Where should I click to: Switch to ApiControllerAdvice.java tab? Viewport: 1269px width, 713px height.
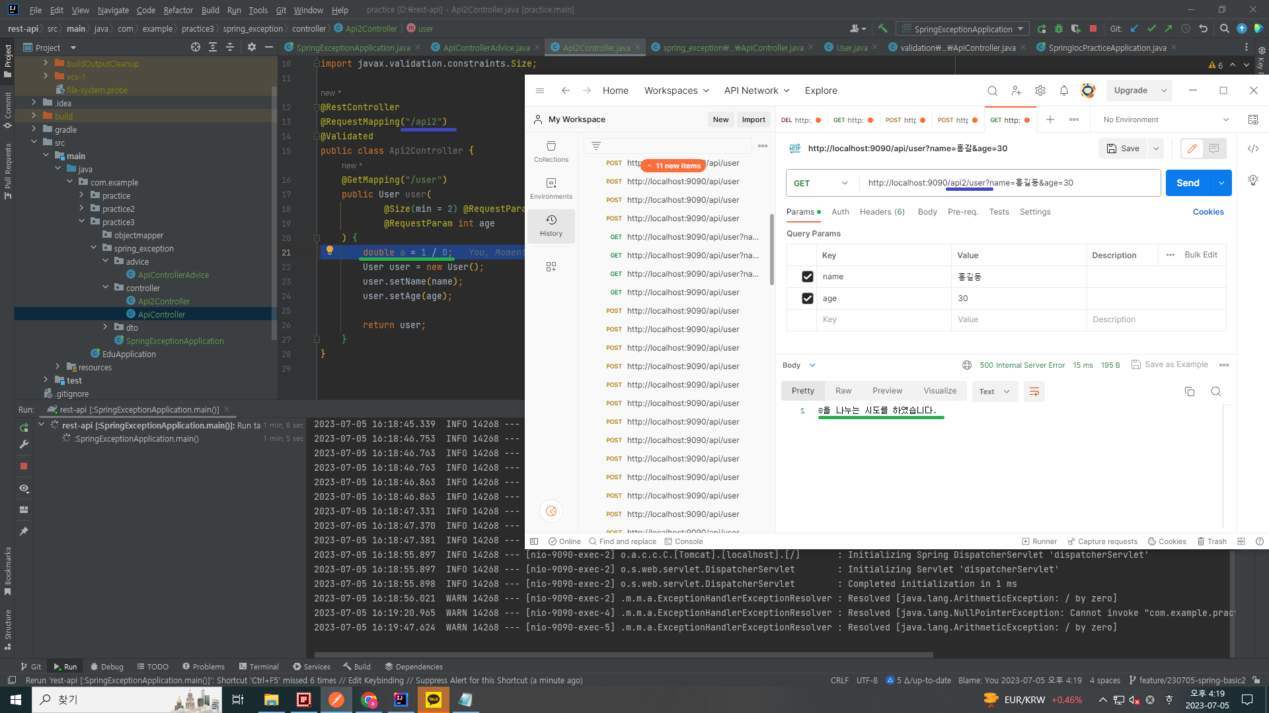[x=486, y=48]
